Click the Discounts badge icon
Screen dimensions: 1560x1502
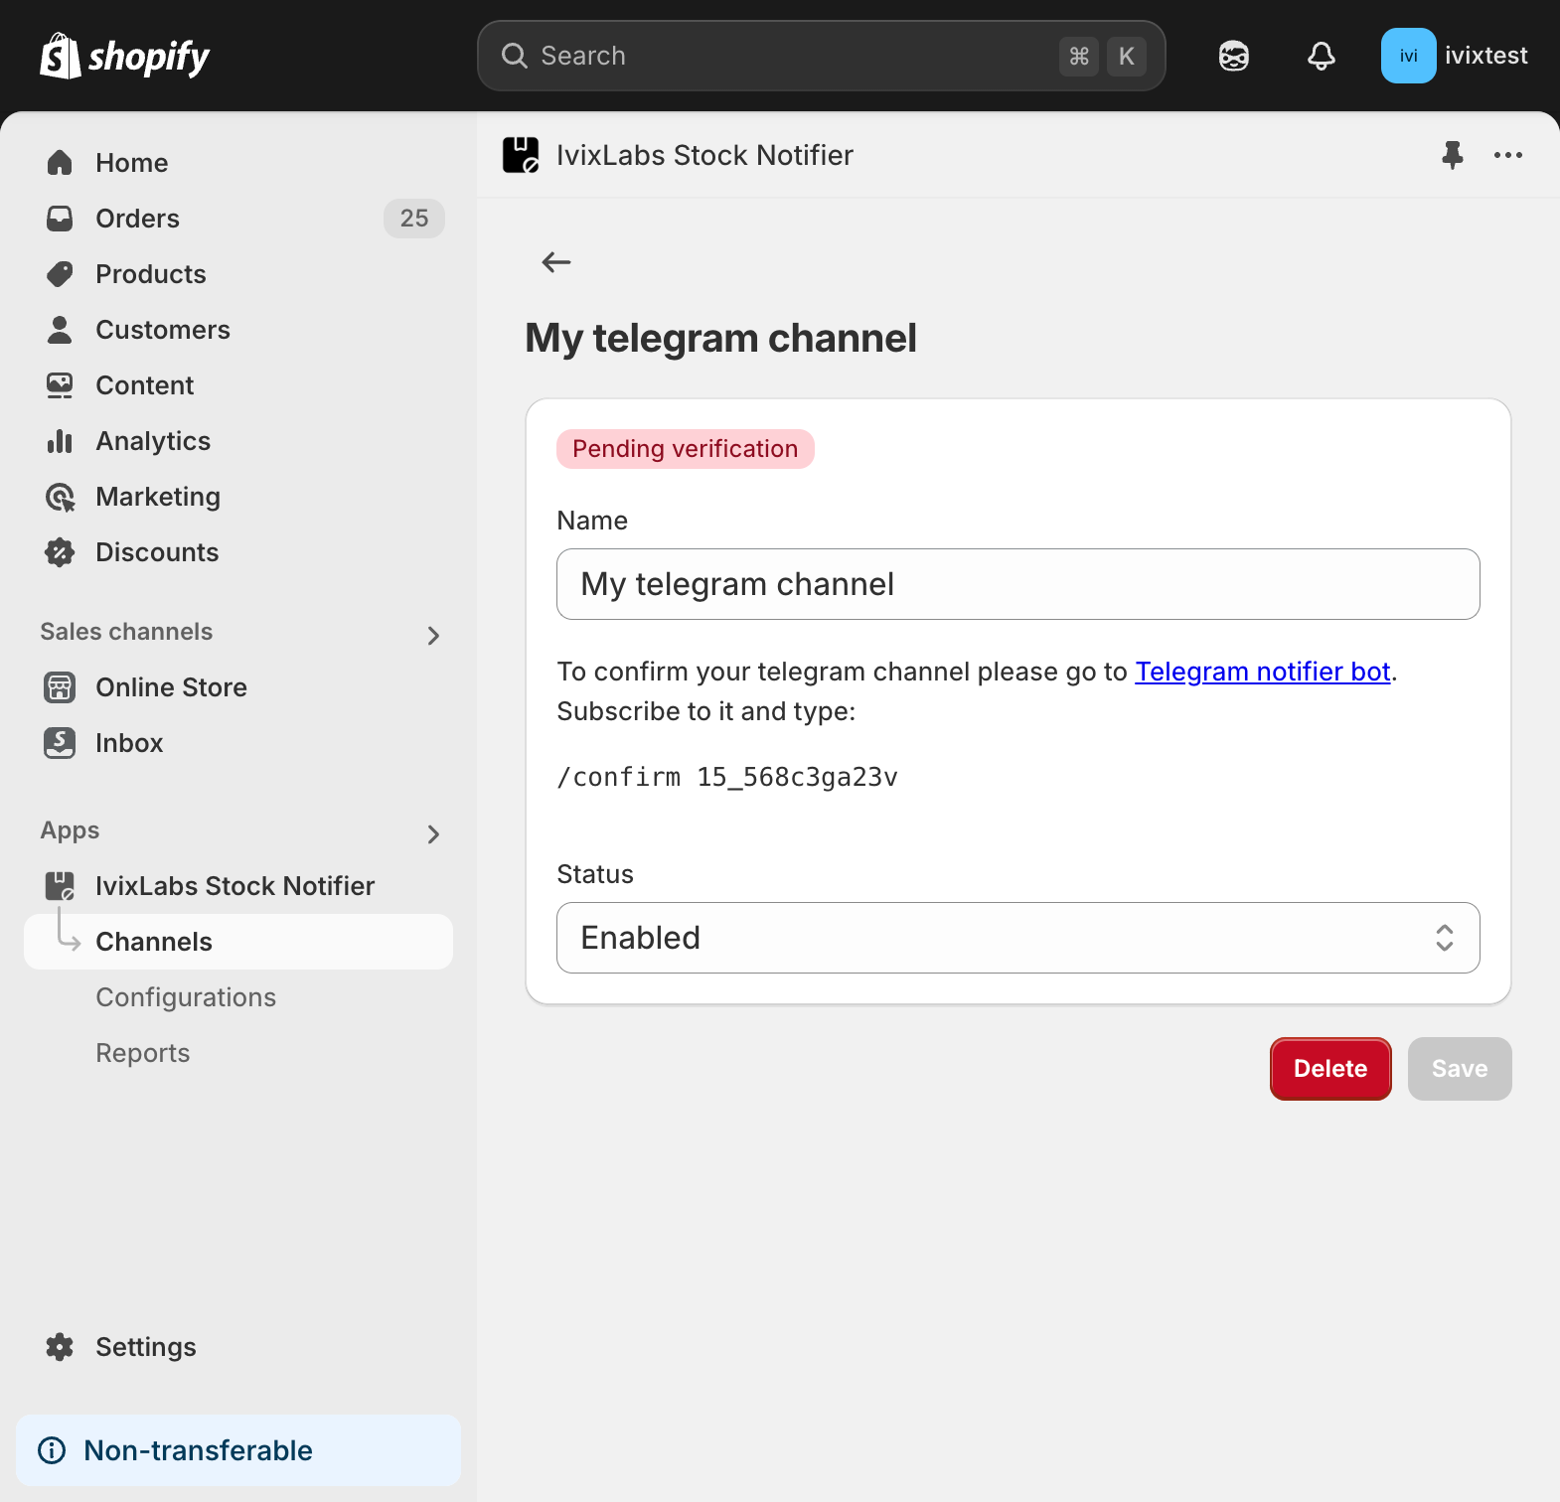(x=60, y=552)
